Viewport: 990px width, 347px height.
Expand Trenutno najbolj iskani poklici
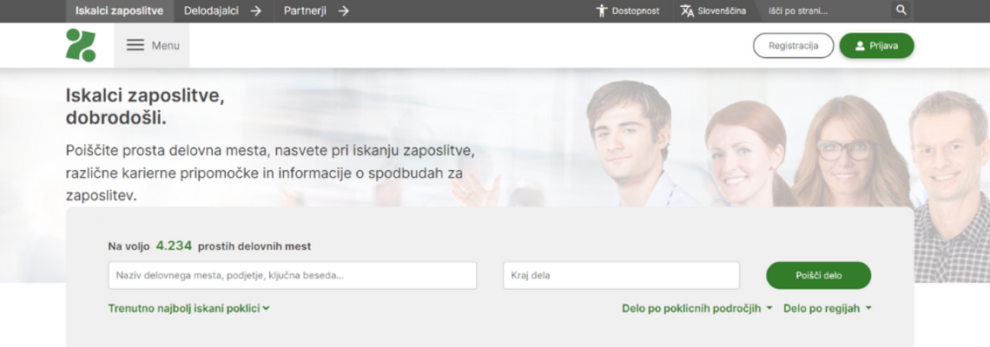click(188, 309)
